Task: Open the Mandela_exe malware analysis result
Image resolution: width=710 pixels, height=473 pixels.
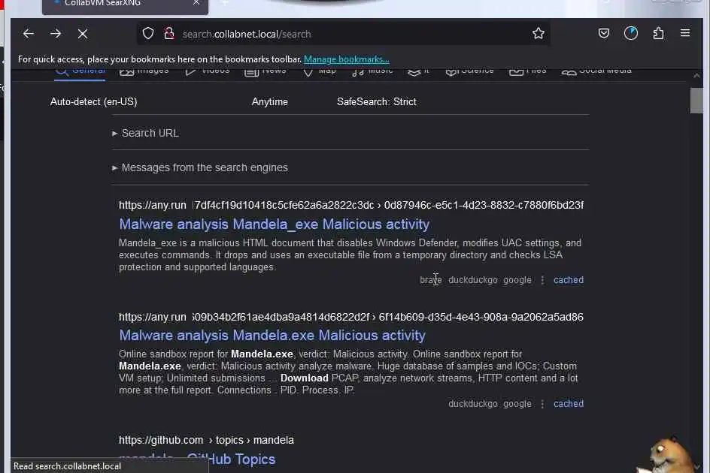Action: pos(275,224)
